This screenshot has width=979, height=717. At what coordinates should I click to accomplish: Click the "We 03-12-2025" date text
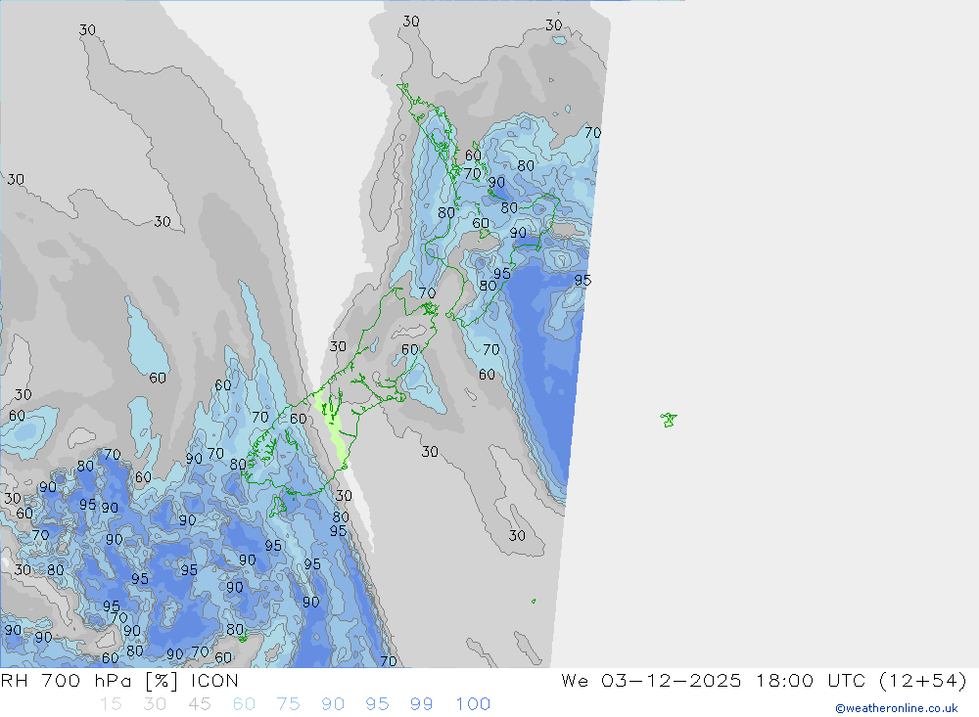click(651, 681)
